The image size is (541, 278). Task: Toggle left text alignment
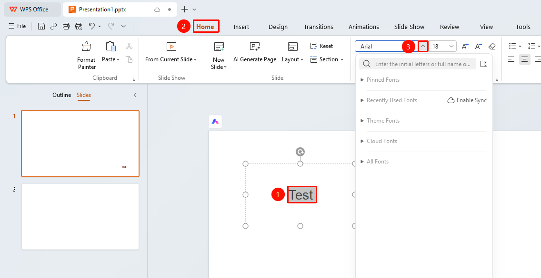point(511,59)
